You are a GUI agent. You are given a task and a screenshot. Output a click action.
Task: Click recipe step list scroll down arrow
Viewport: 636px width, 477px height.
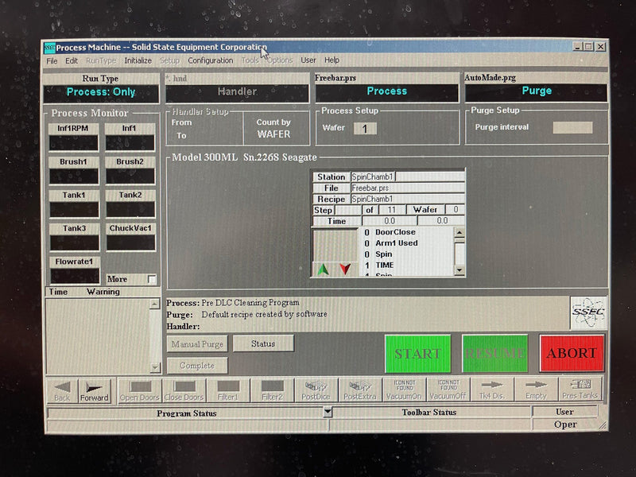(x=460, y=270)
